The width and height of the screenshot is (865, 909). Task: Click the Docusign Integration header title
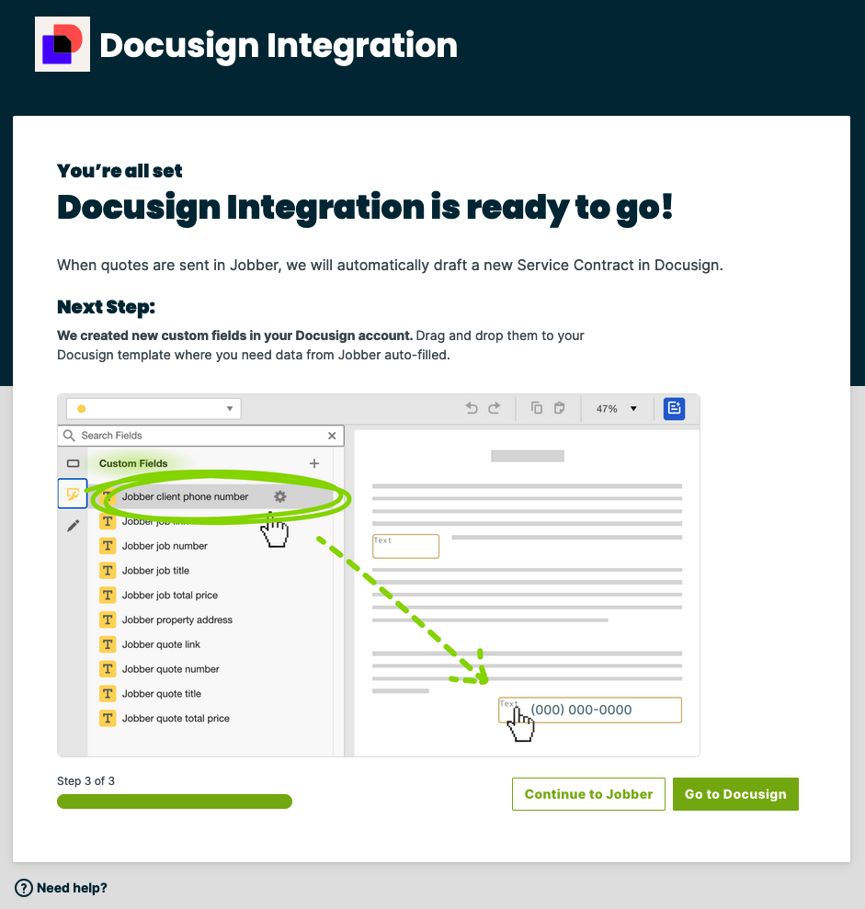279,45
